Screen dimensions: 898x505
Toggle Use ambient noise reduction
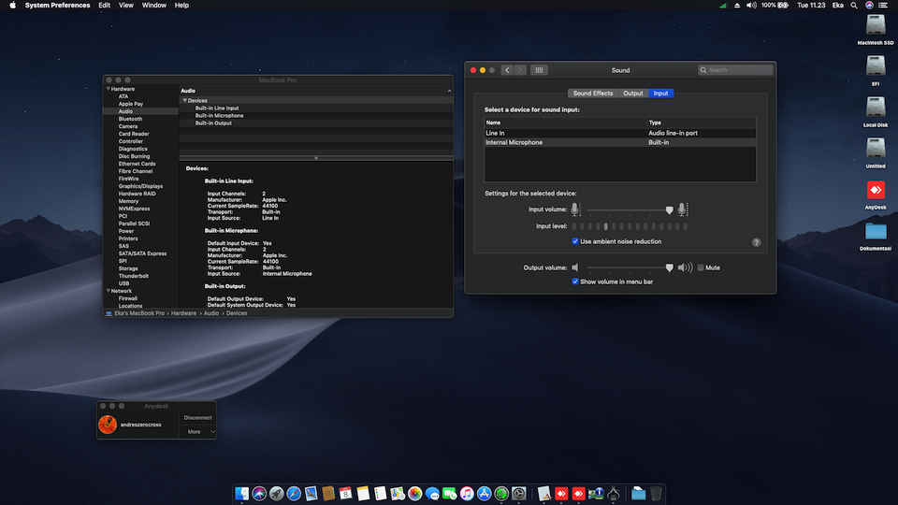tap(575, 241)
